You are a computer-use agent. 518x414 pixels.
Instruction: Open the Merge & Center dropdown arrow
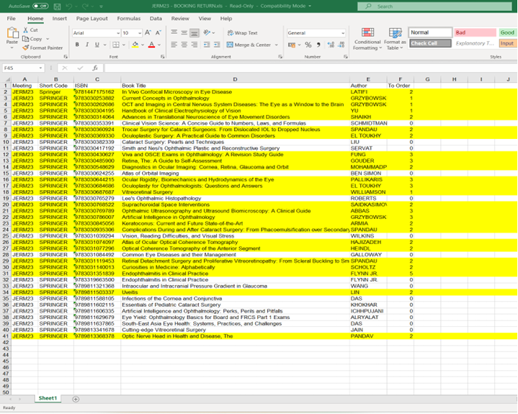tap(277, 45)
